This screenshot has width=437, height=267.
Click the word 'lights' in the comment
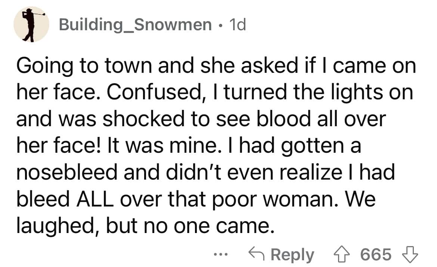(x=360, y=93)
